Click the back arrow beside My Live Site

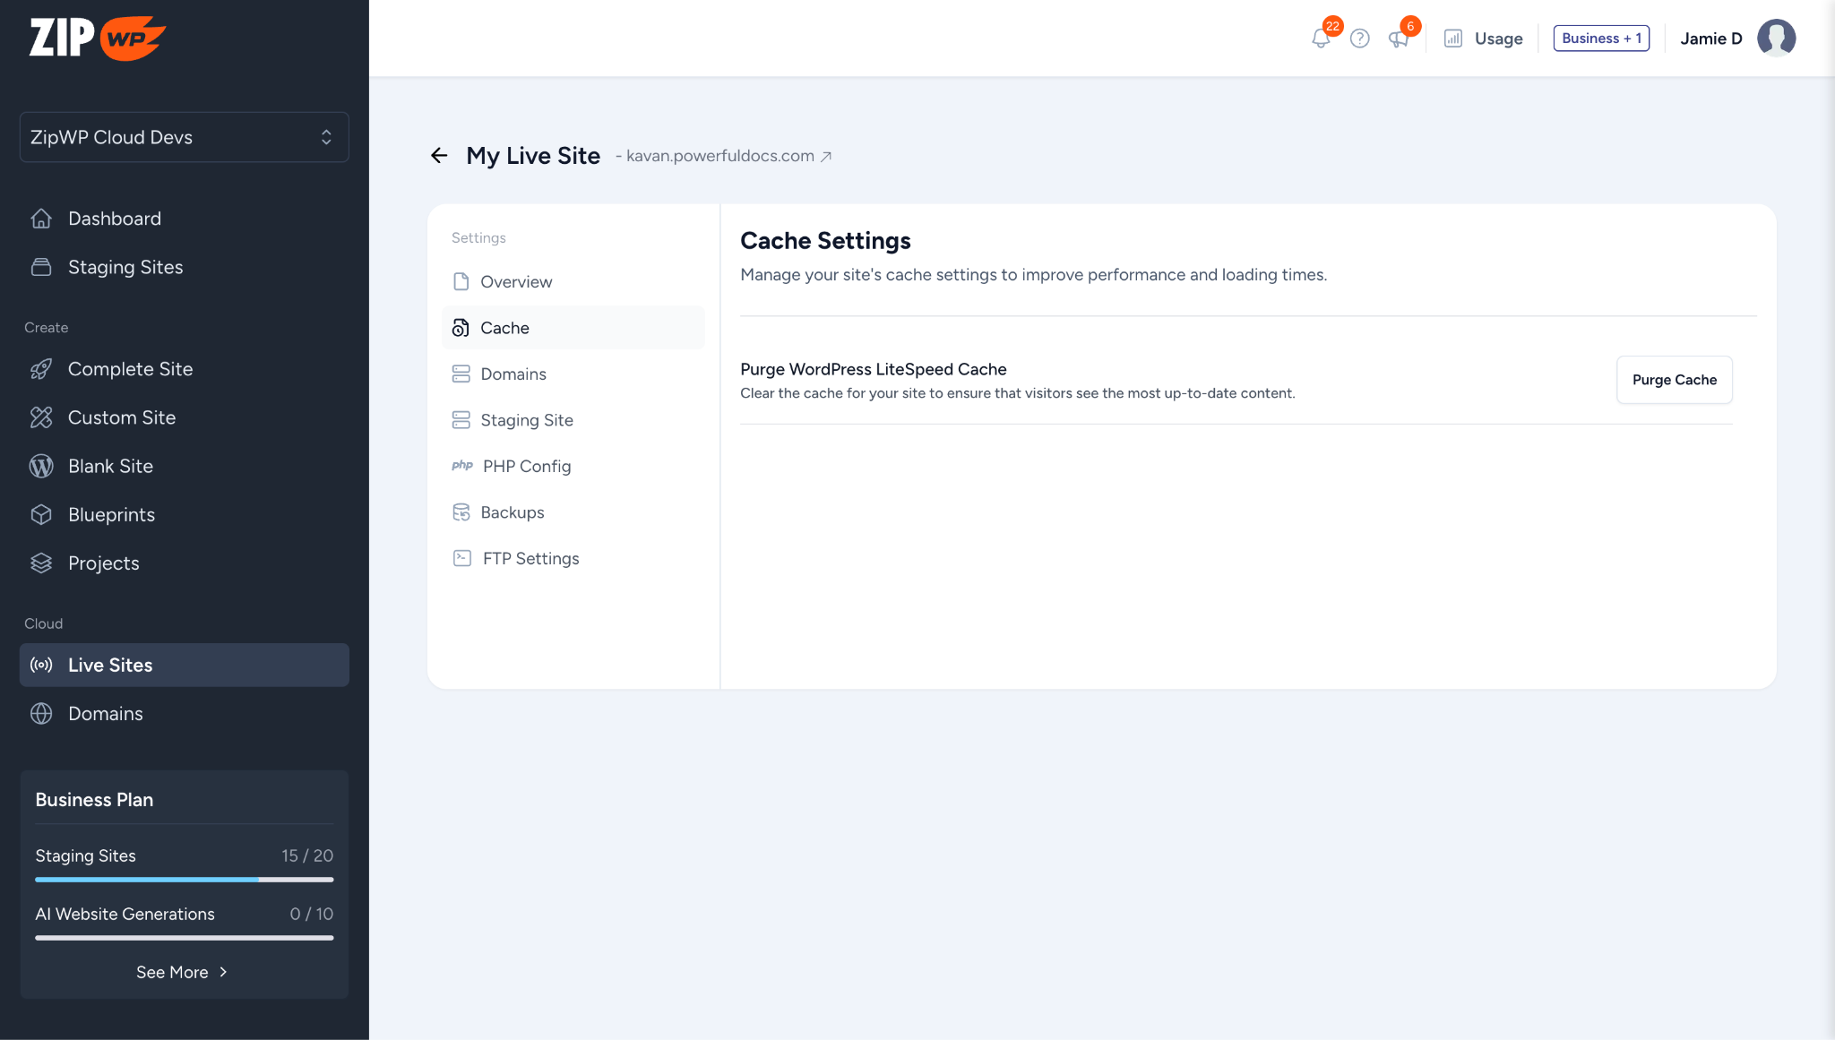(x=439, y=156)
